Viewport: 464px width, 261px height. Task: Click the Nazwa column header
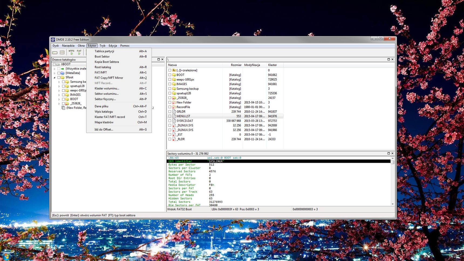173,65
